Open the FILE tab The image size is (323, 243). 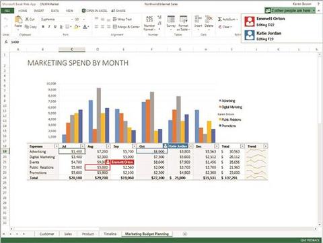click(7, 11)
